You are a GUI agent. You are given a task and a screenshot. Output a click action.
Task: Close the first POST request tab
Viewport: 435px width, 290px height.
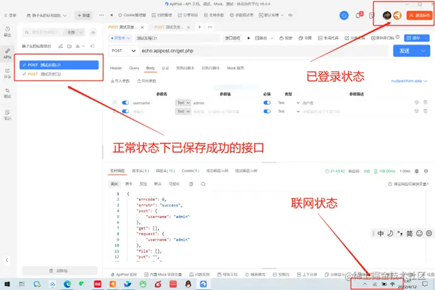(142, 27)
